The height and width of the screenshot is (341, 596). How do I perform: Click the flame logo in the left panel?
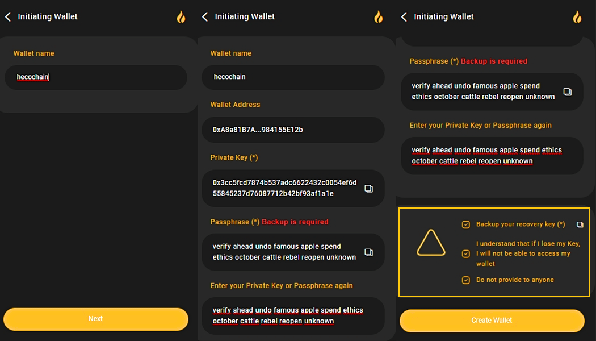tap(181, 17)
